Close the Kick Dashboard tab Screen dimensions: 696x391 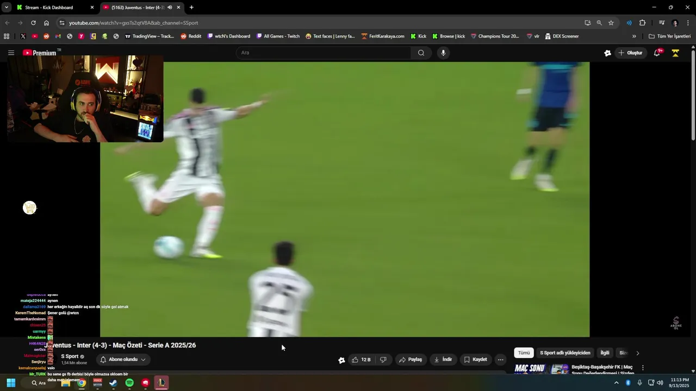92,8
